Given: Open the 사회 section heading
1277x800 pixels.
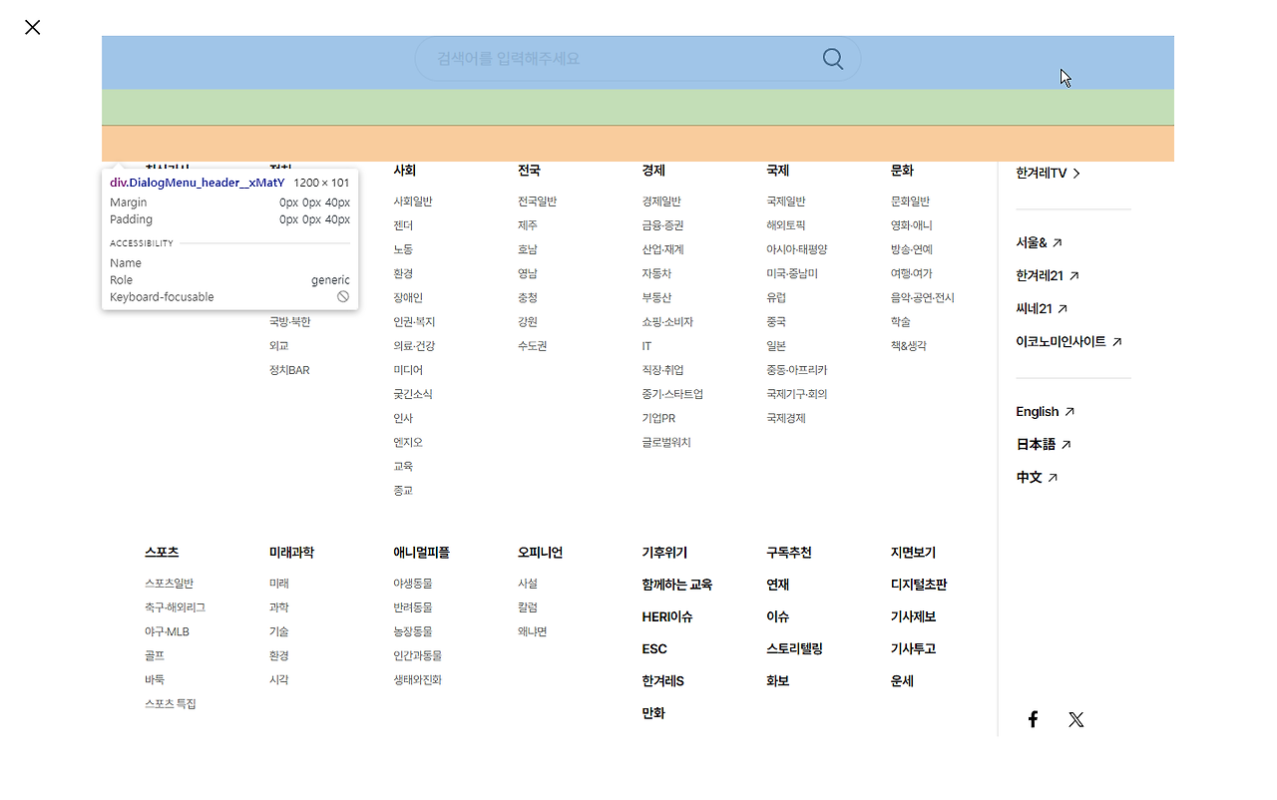Looking at the screenshot, I should 404,171.
